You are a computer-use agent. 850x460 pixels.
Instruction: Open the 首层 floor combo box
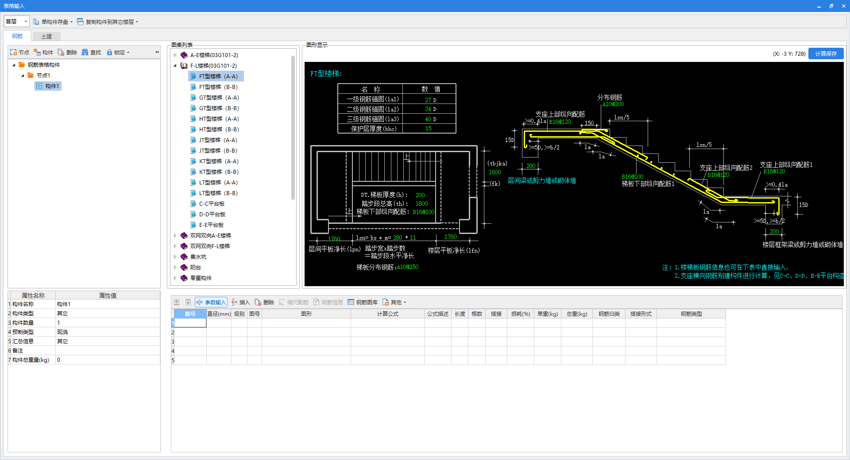click(16, 21)
